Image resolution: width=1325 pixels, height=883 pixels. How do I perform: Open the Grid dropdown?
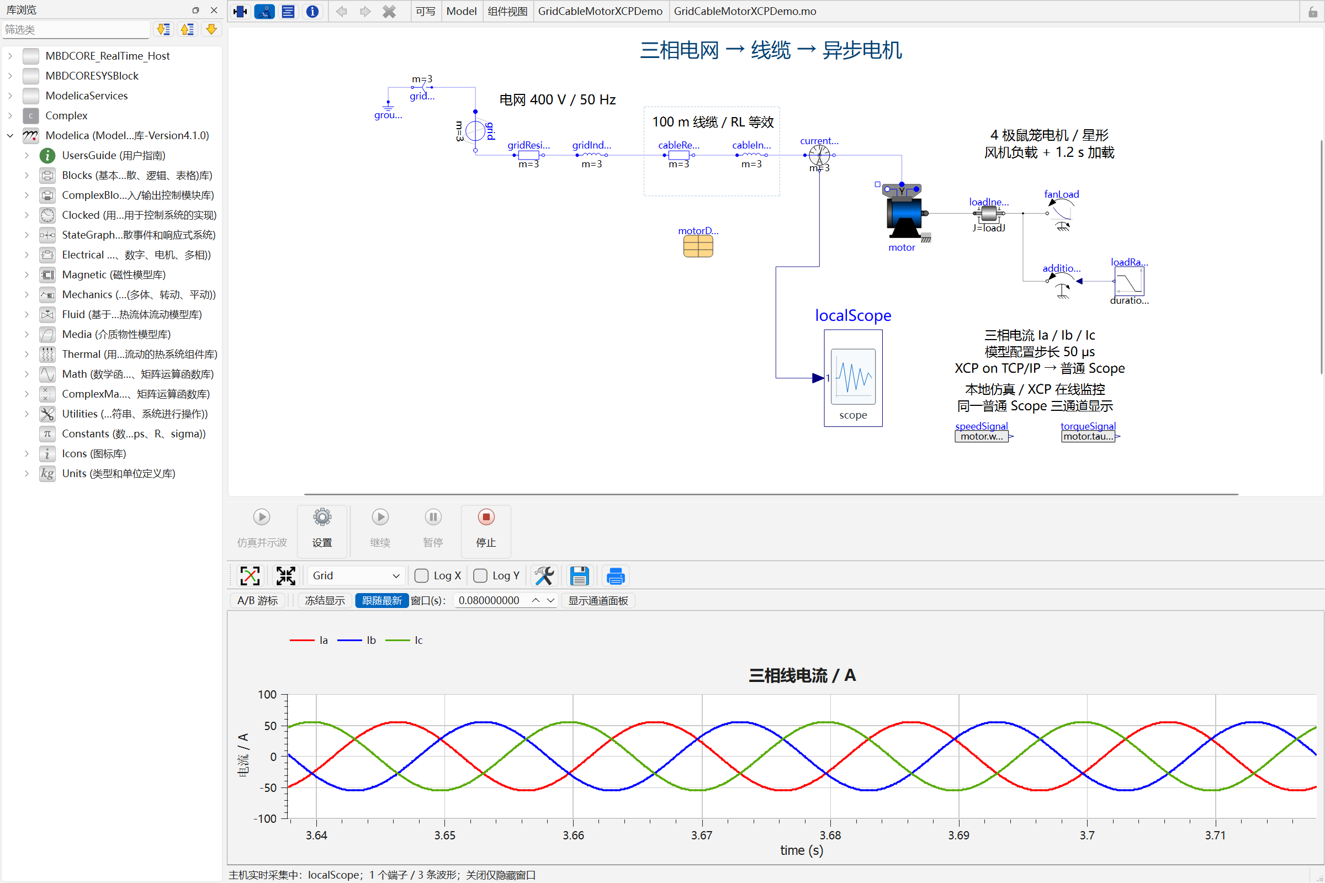(x=356, y=575)
